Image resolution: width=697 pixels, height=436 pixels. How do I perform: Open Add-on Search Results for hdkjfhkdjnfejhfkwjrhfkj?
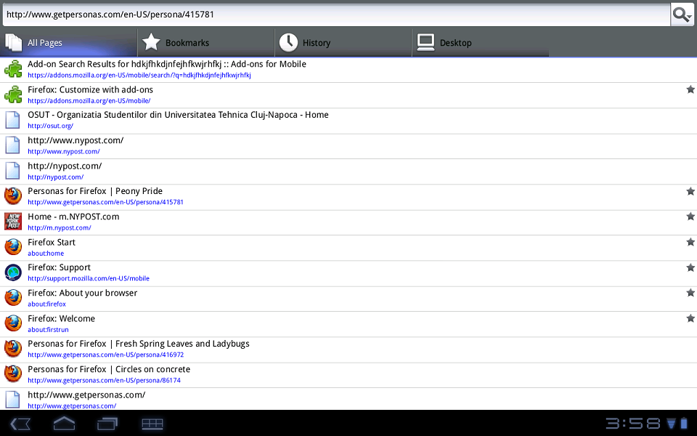click(x=348, y=70)
